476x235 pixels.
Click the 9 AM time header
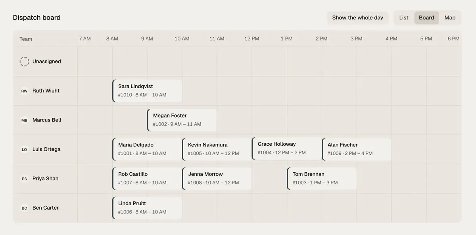(x=147, y=39)
